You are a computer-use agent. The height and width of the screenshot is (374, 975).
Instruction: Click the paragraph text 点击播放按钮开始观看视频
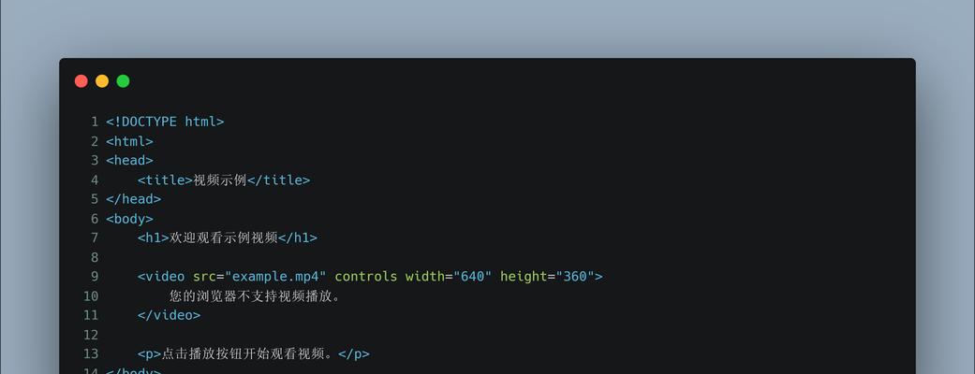tap(244, 354)
